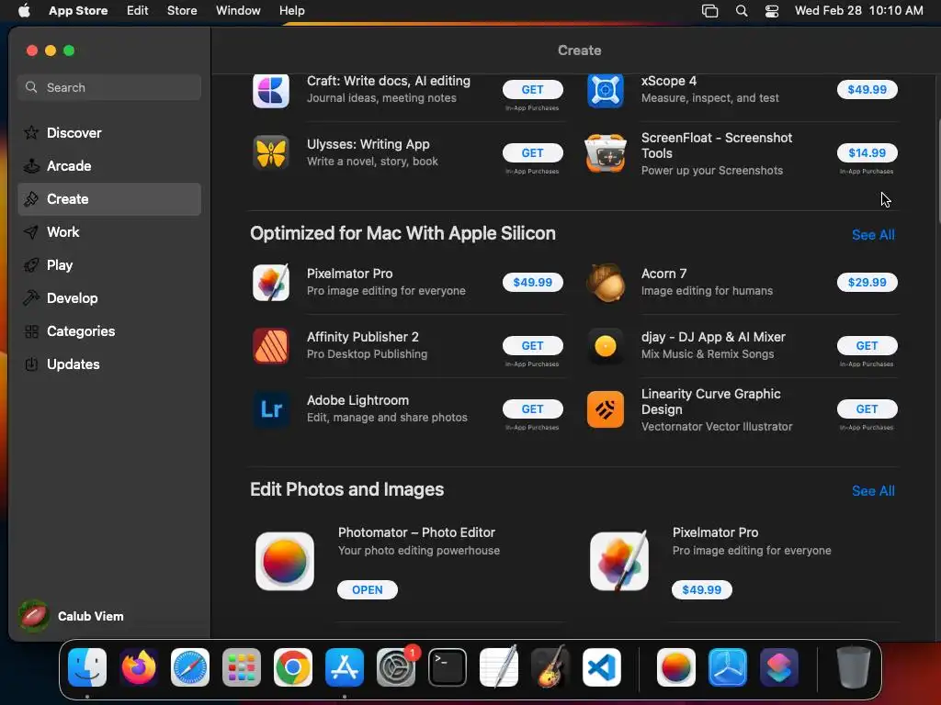Launch Safari from the Dock
Screen dimensions: 941x705
(190, 667)
